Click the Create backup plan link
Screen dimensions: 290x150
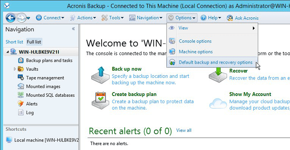134,94
